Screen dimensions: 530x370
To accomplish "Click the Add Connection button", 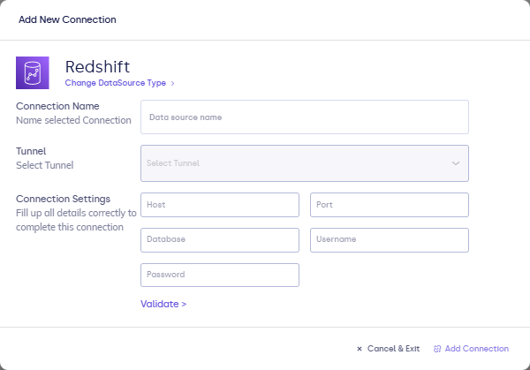I will (471, 349).
